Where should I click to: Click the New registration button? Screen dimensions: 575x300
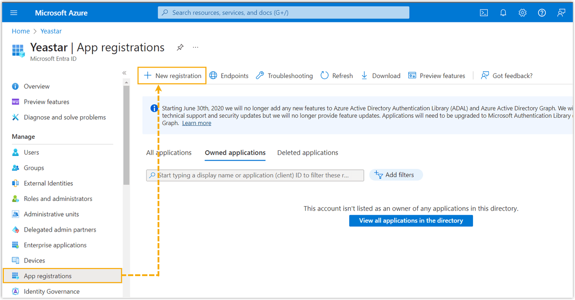pyautogui.click(x=172, y=75)
